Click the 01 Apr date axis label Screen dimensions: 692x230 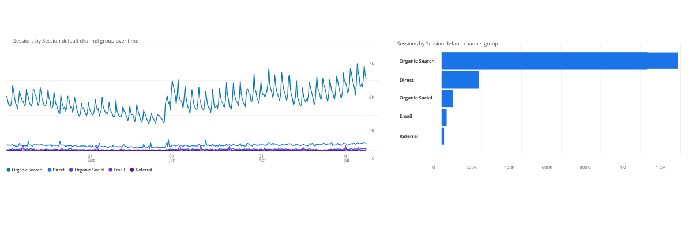[x=262, y=158]
